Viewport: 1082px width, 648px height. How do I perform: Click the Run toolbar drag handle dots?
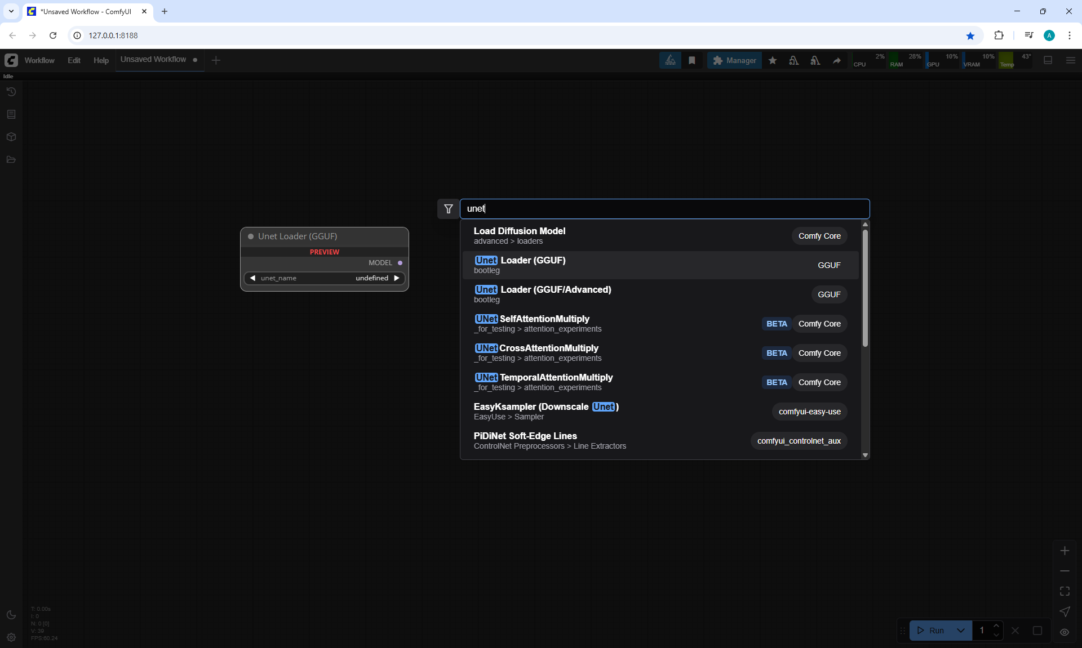tap(903, 631)
